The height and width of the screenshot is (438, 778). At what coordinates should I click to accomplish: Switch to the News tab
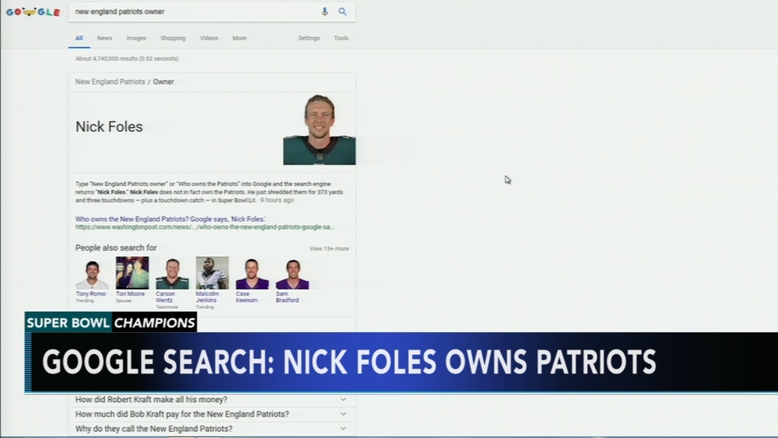click(x=104, y=38)
